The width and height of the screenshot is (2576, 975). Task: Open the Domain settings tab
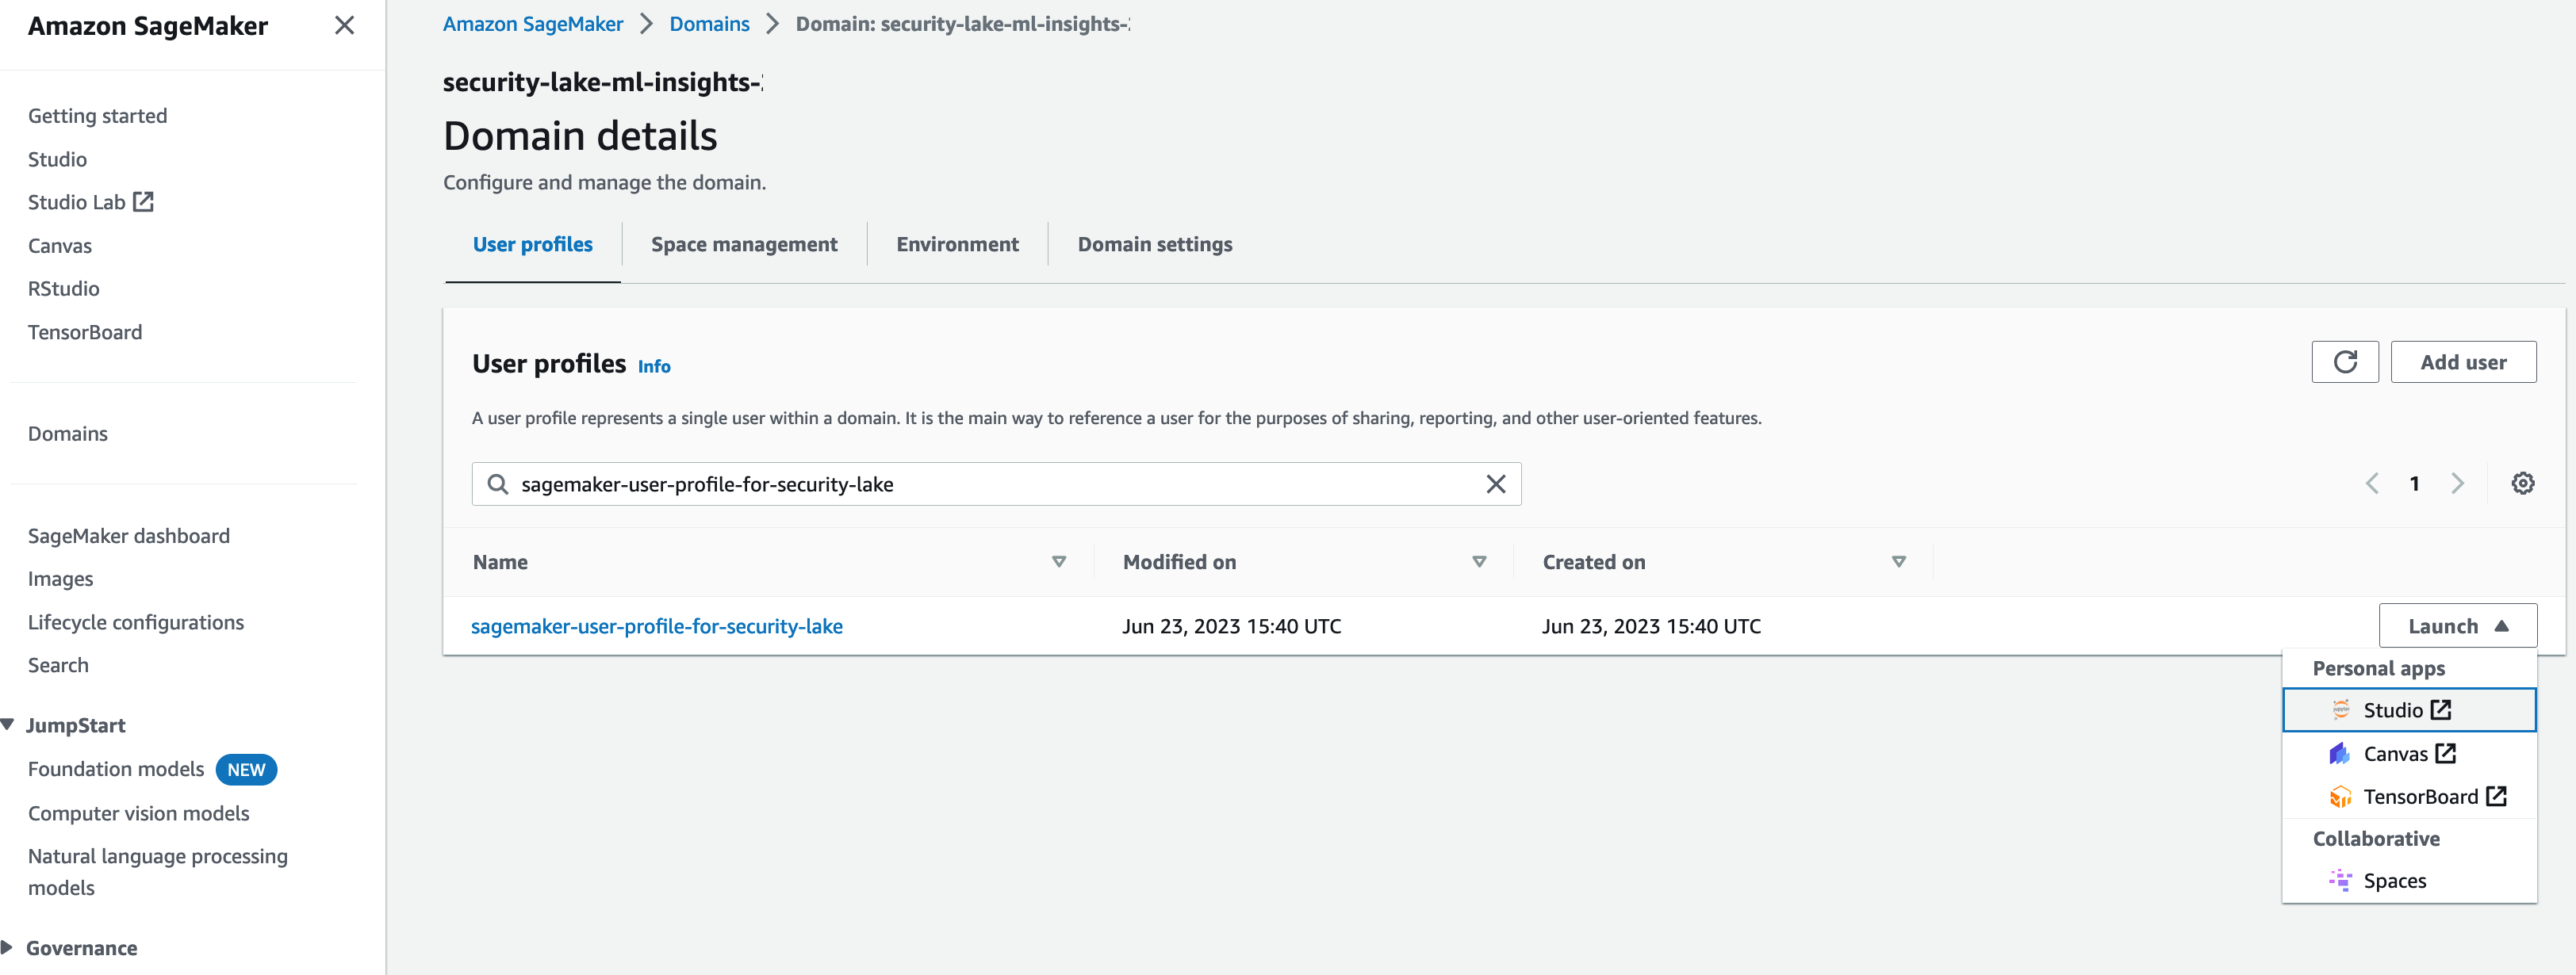(x=1154, y=244)
